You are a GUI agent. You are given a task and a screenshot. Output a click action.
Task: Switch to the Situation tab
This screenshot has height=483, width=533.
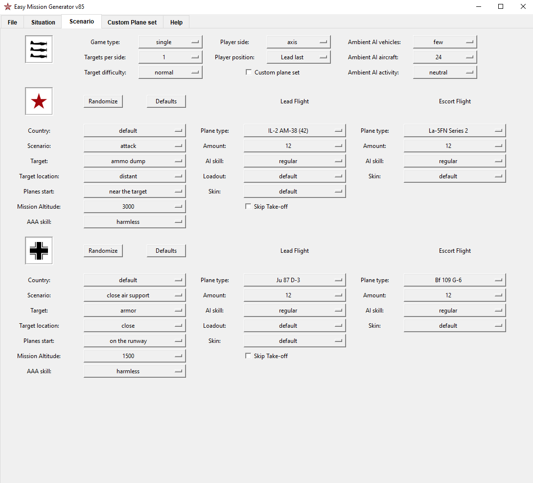[x=43, y=23]
